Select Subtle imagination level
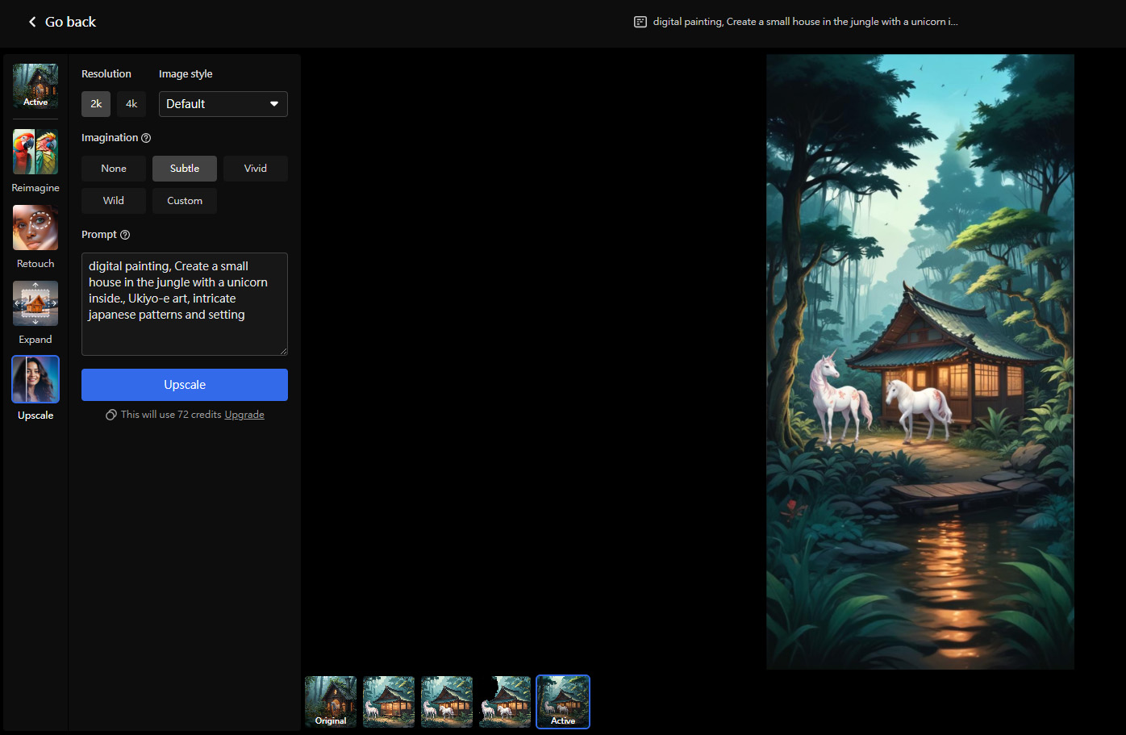1126x735 pixels. coord(185,169)
